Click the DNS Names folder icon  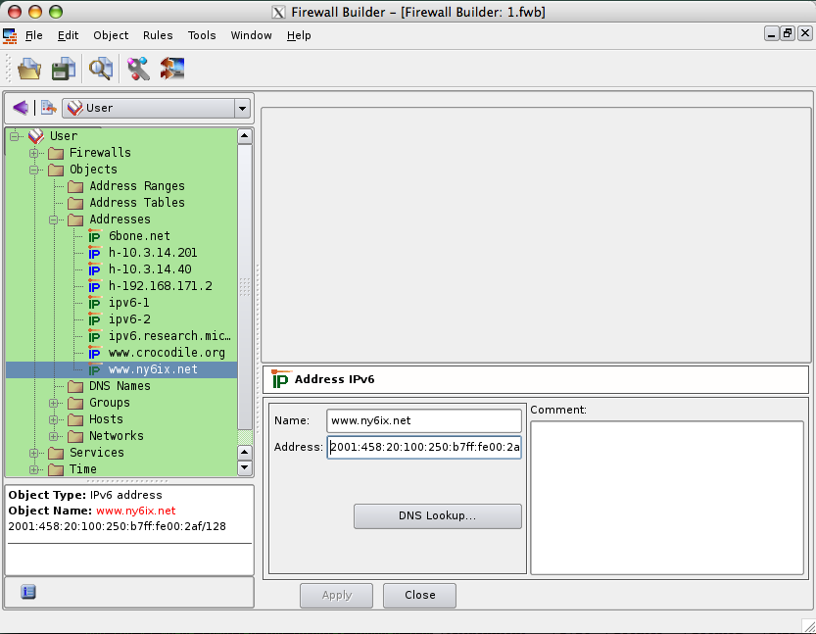pyautogui.click(x=75, y=386)
